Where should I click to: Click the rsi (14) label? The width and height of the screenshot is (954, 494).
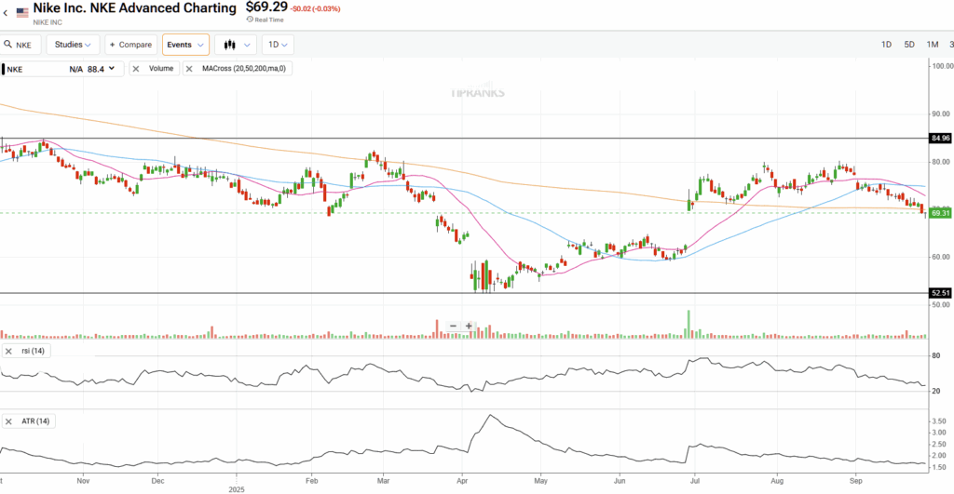pyautogui.click(x=33, y=352)
